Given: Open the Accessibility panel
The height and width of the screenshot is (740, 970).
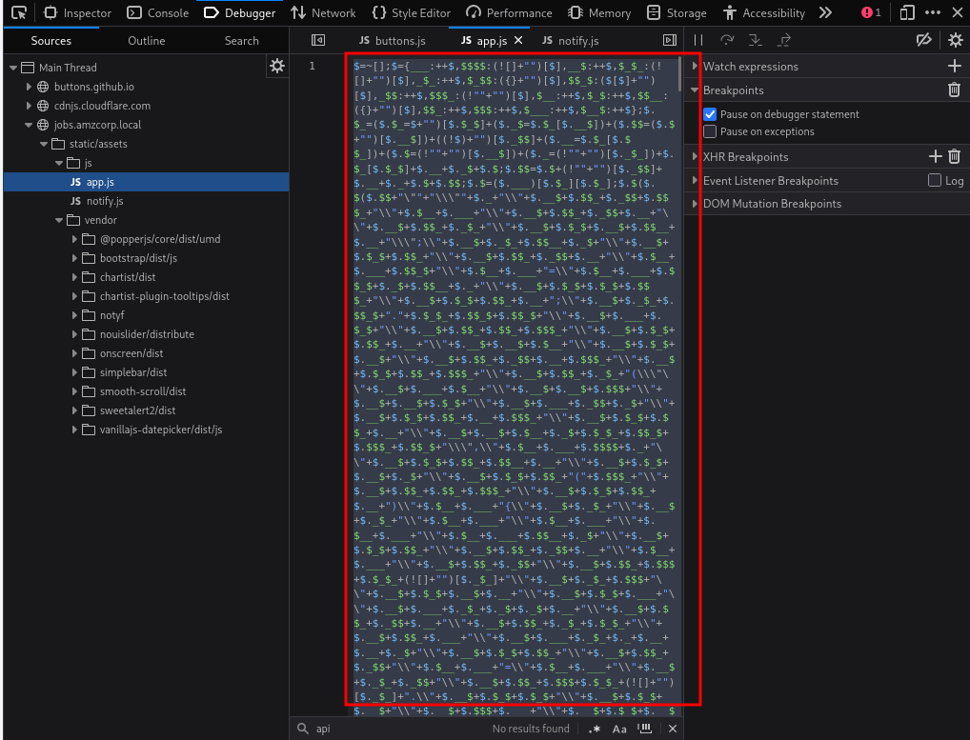Looking at the screenshot, I should 764,13.
